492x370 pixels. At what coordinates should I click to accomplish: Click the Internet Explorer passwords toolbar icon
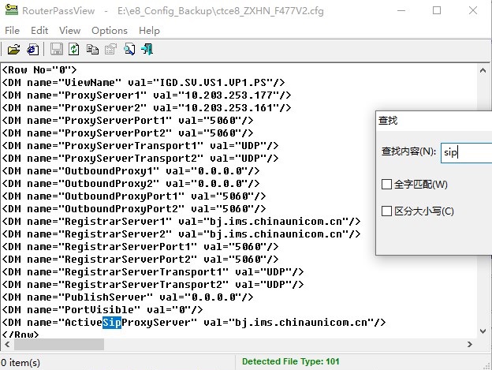(x=32, y=49)
